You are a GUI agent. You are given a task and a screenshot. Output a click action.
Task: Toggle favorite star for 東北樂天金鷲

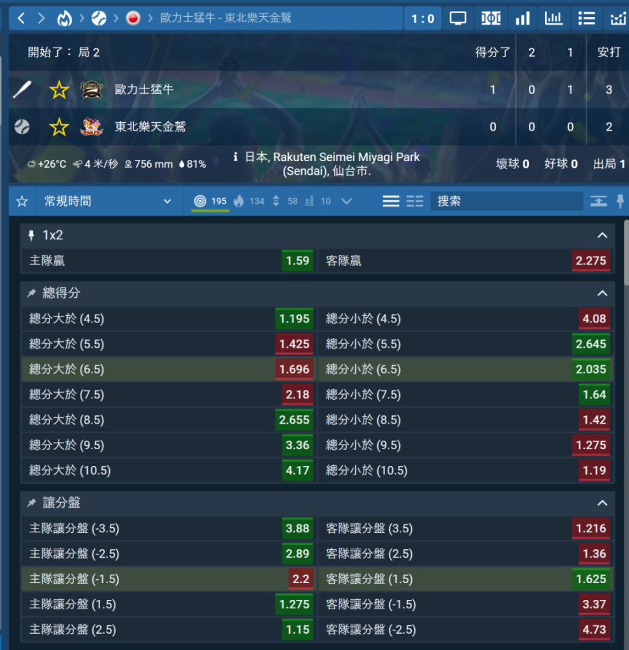[59, 127]
